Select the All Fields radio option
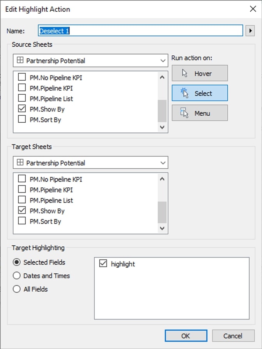Viewport: 262px width, 349px height. 17,289
